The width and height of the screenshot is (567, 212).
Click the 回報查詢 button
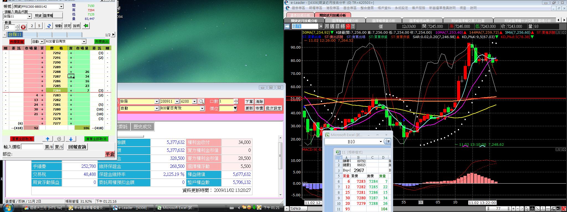78,147
